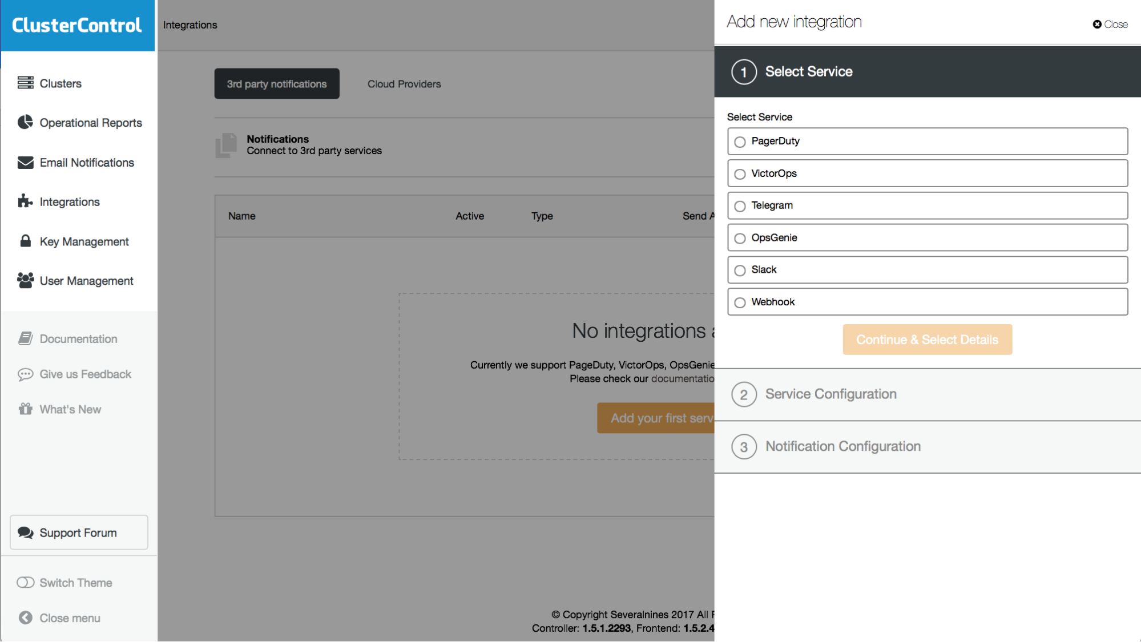
Task: Click the Notifications documents icon
Action: (x=226, y=145)
